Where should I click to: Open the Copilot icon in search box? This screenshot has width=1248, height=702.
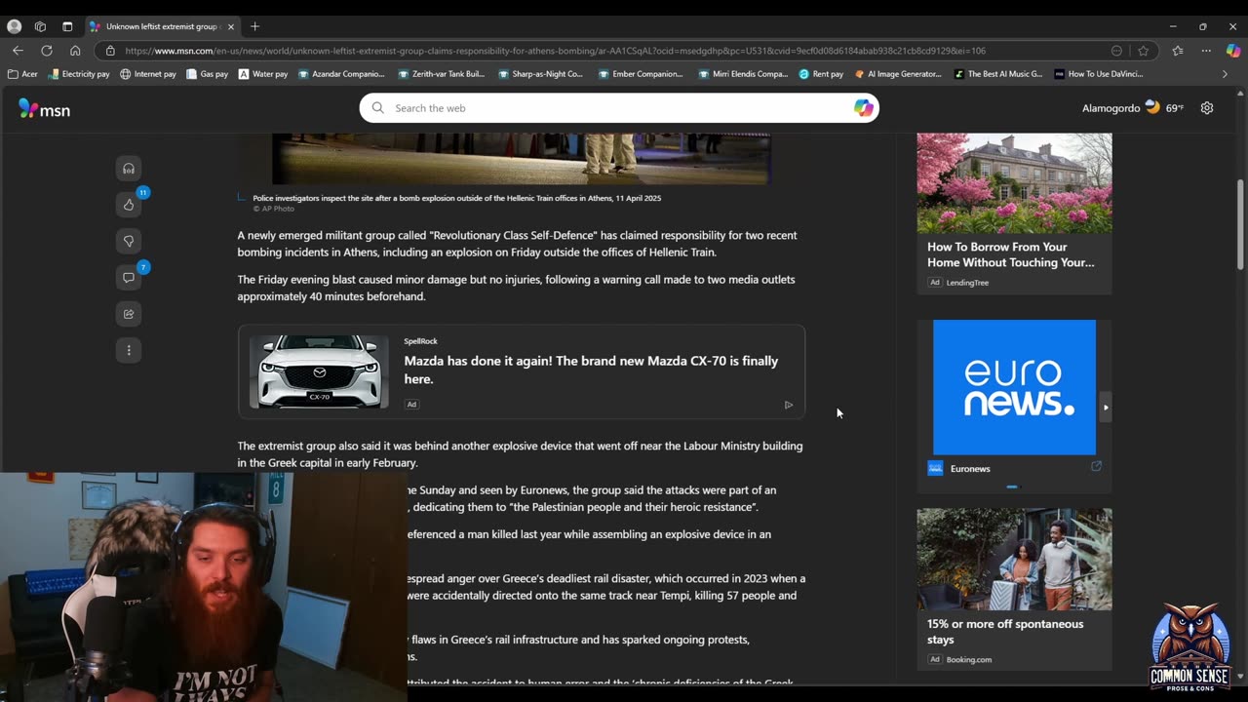click(x=863, y=108)
